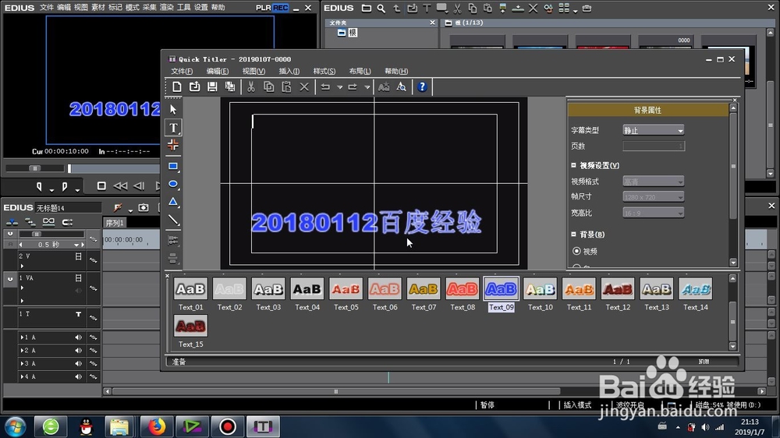Viewport: 780px width, 438px height.
Task: Click the New title icon in toolbar
Action: (176, 87)
